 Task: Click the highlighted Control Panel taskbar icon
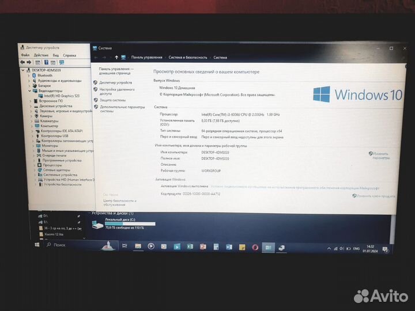(x=269, y=248)
